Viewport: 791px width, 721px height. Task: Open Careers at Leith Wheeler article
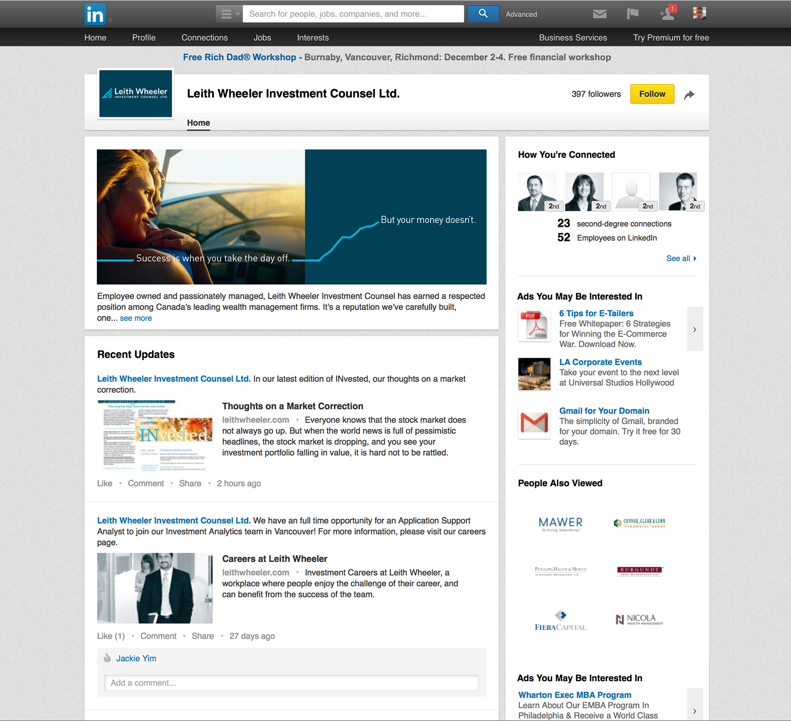point(275,559)
